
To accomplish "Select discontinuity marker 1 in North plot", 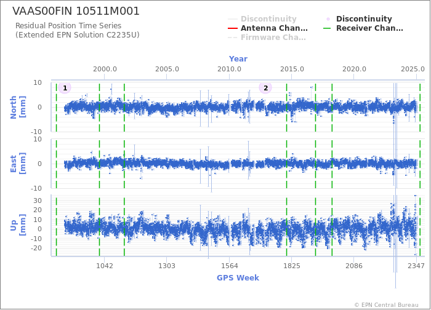I will tap(65, 88).
